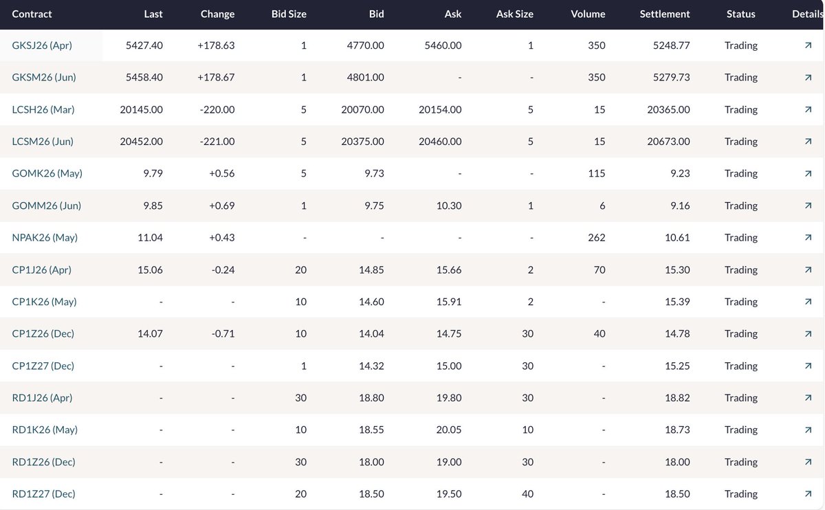Open the CP1K26 (May) contract link

coord(44,302)
